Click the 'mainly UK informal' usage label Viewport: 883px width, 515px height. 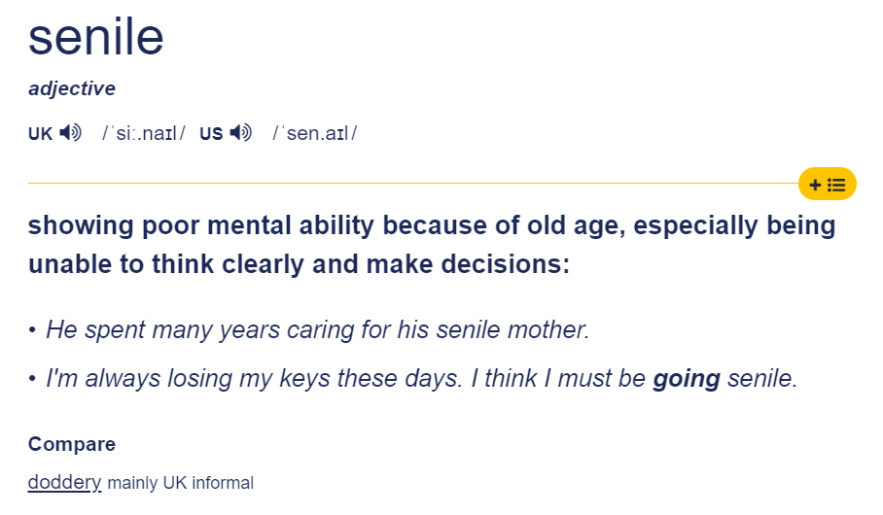tap(180, 483)
